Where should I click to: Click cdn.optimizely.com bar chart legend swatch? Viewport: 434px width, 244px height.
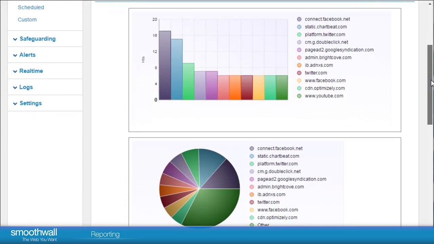click(299, 88)
